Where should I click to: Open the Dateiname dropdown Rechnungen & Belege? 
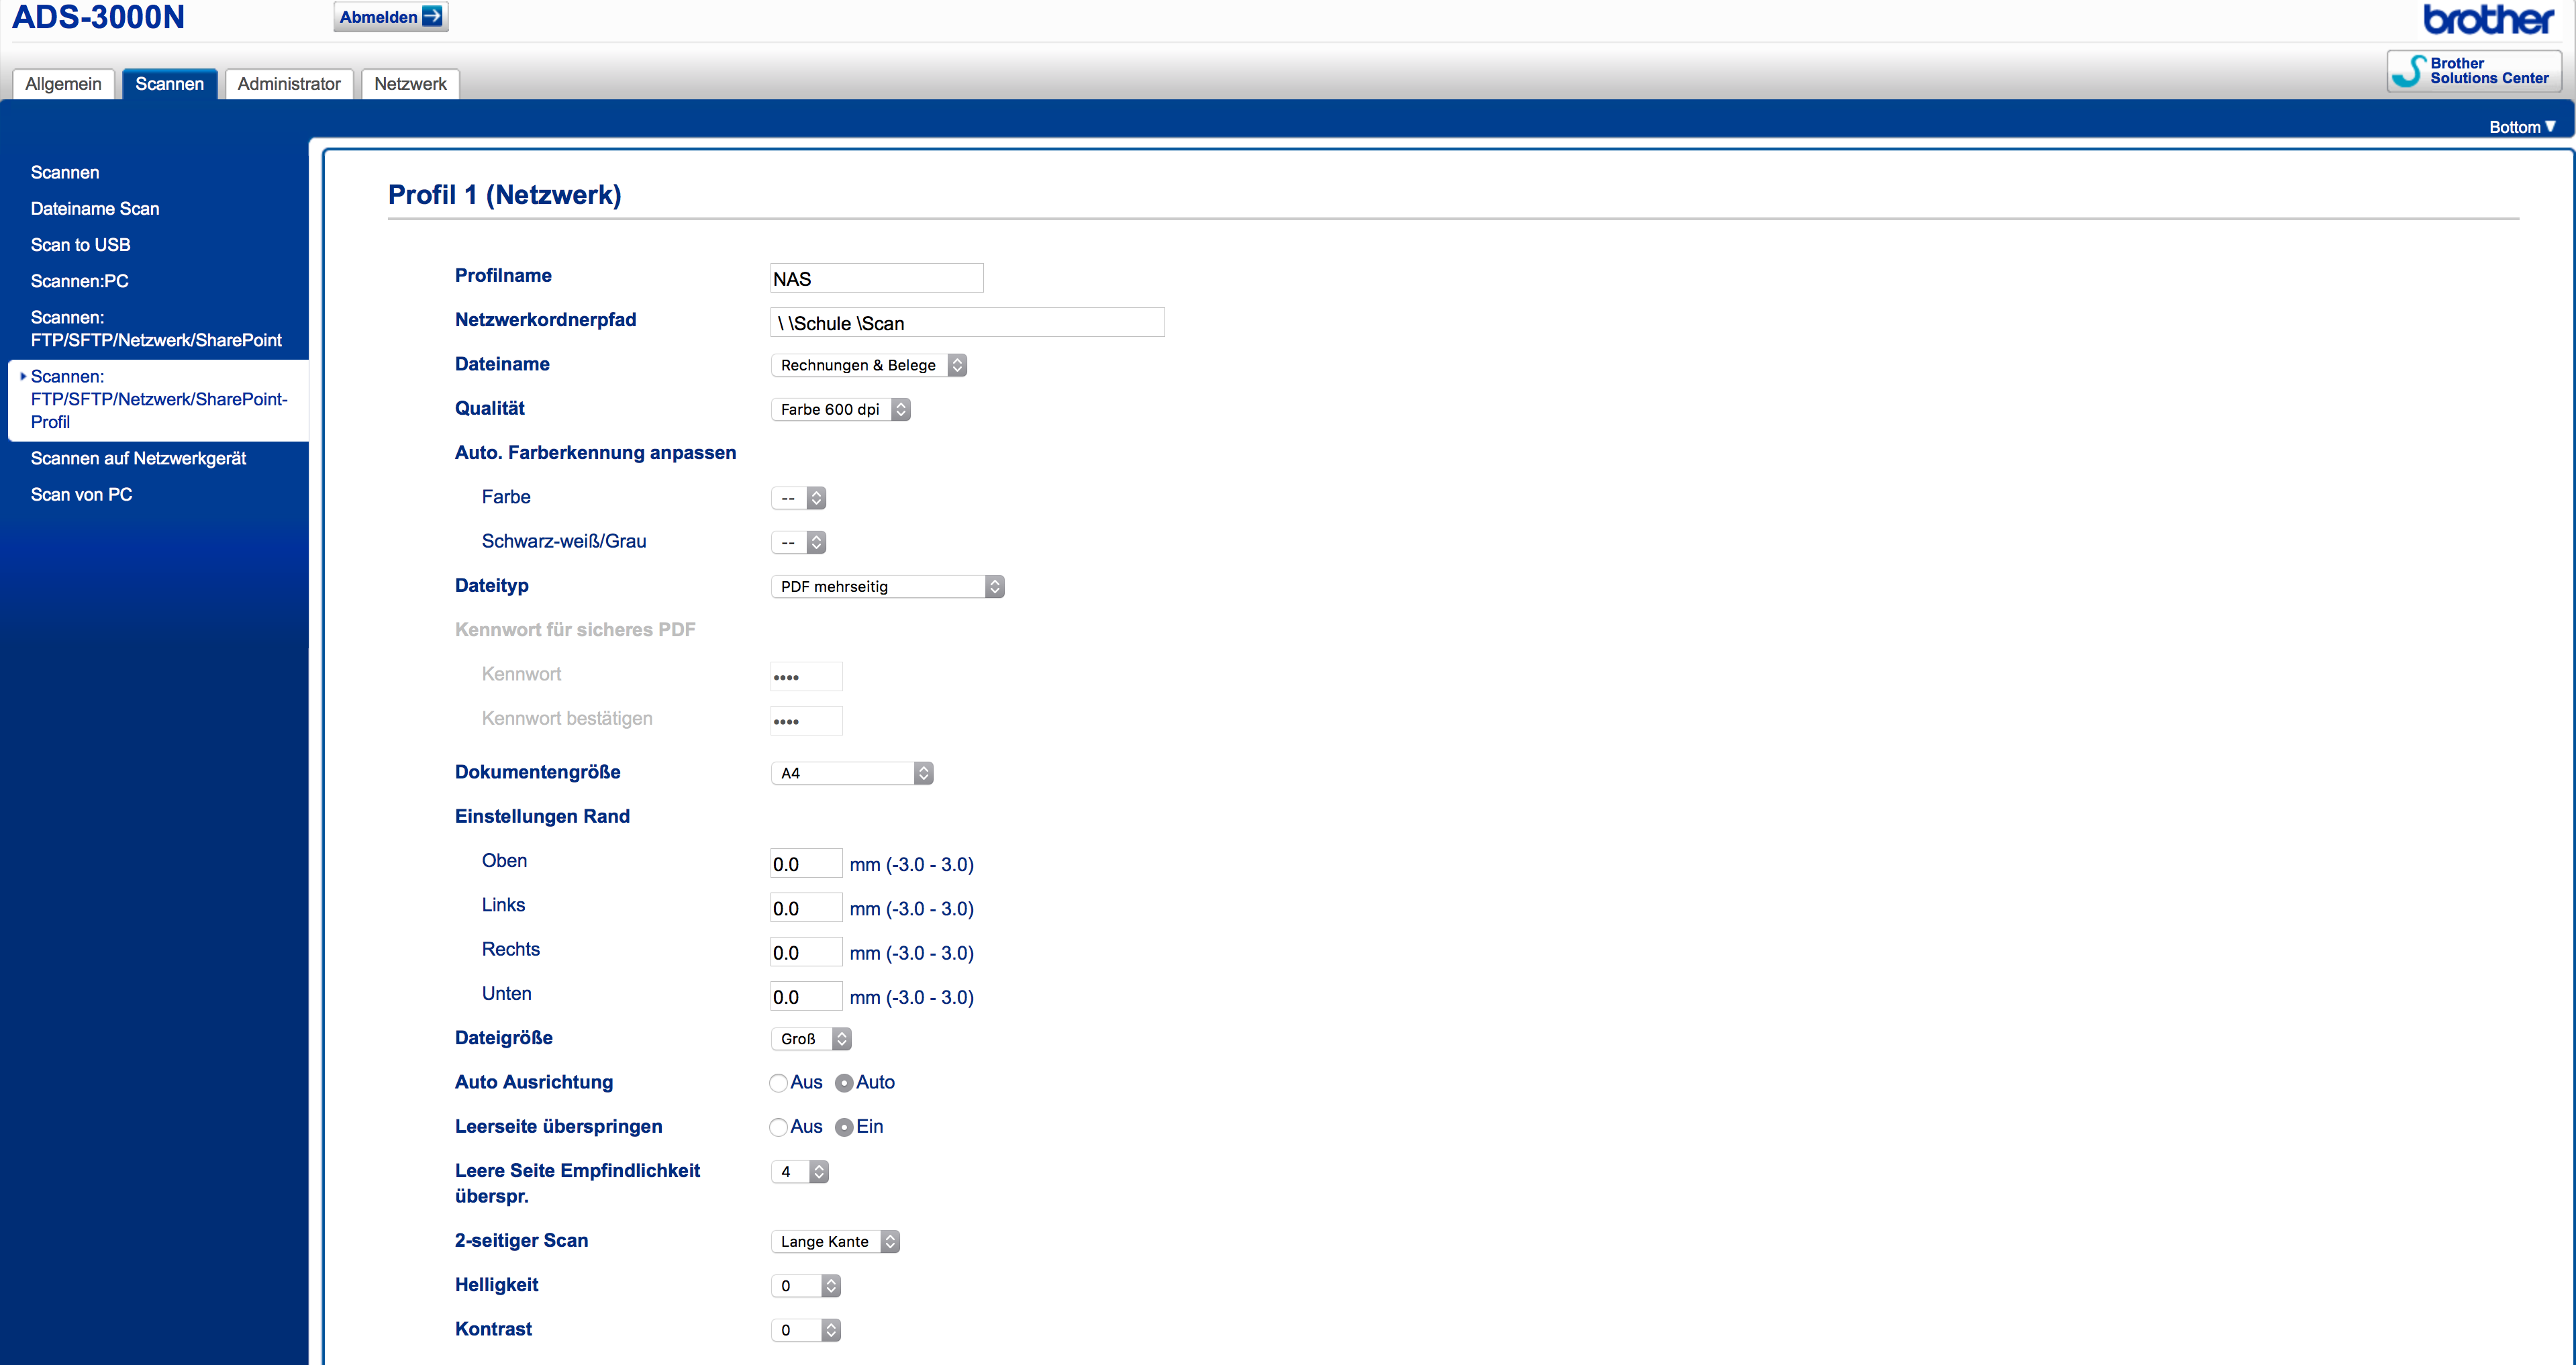(x=868, y=365)
